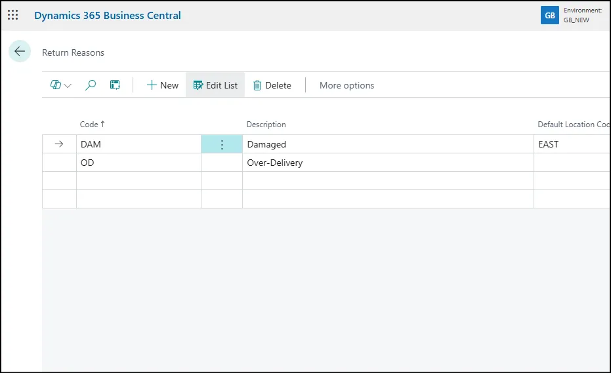
Task: Click the search magnifier icon
Action: (91, 85)
